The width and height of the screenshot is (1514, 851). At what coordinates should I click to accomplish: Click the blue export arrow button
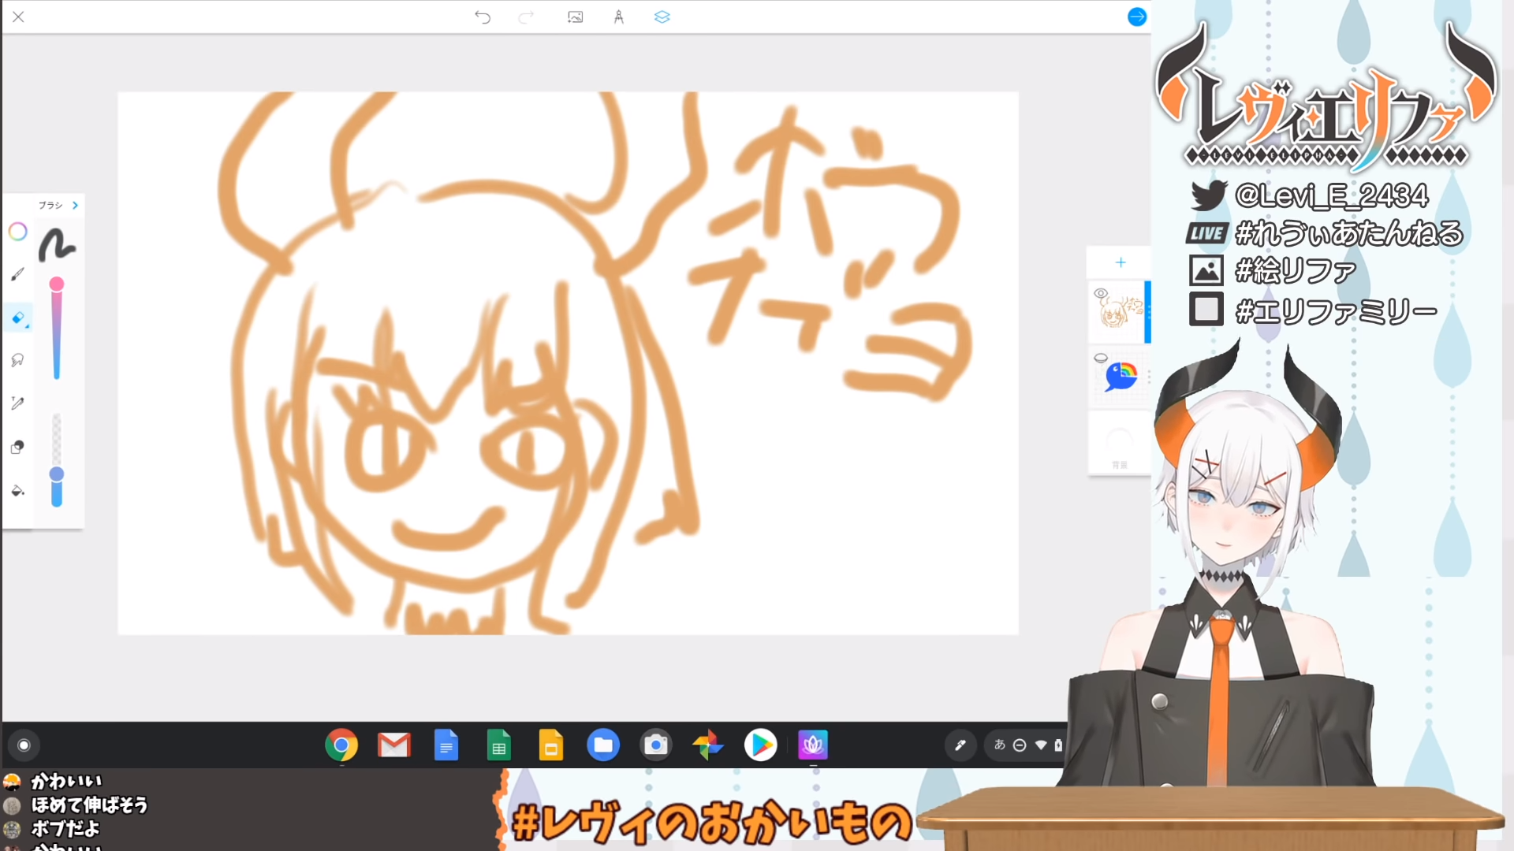coord(1137,17)
